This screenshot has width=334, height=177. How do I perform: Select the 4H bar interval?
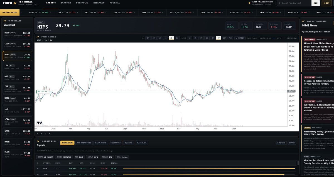pyautogui.click(x=165, y=38)
